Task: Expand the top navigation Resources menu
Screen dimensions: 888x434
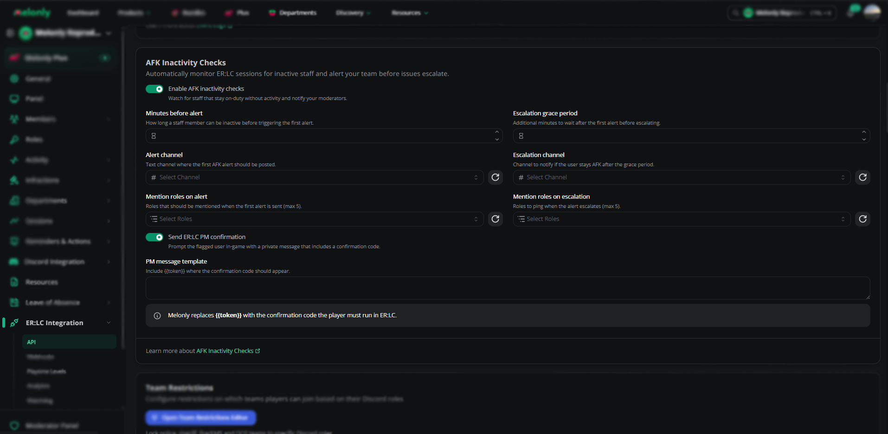Action: click(x=410, y=13)
